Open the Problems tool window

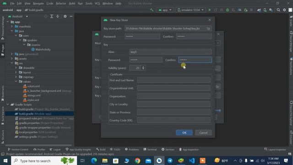pos(132,149)
